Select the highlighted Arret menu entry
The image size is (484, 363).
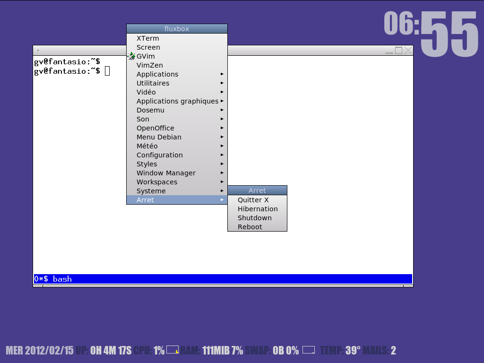coord(177,200)
